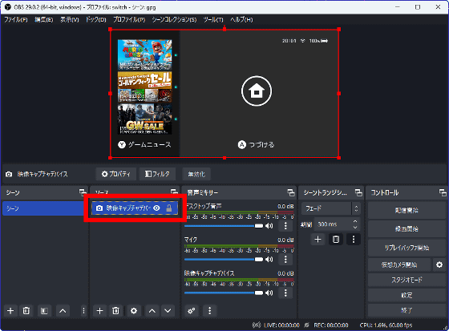Open the ツール(T) menu

click(213, 19)
